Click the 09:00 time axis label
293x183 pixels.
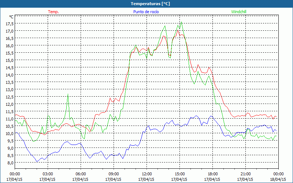click(x=114, y=174)
